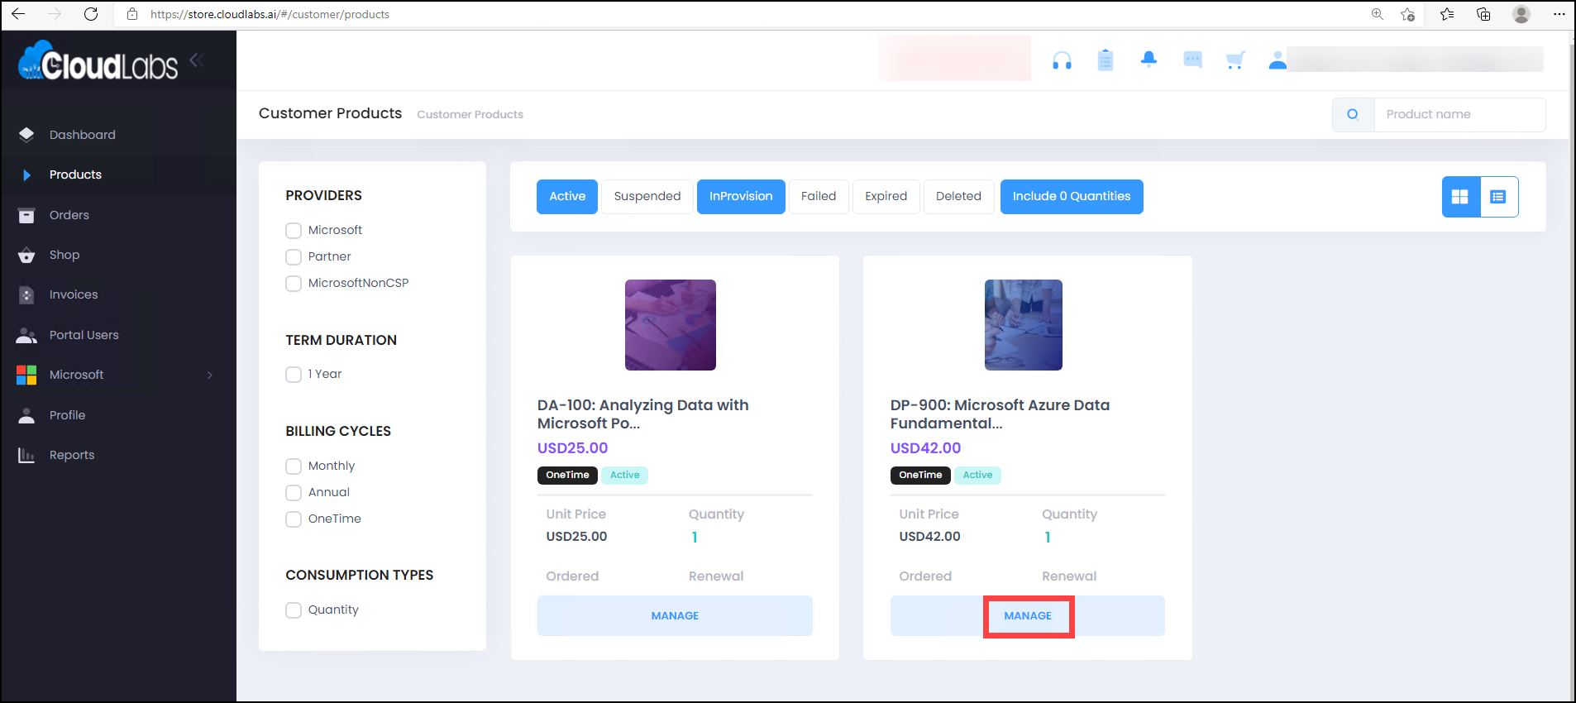Open the browser profile avatar
Screen dimensions: 1576x703
coord(1521,14)
